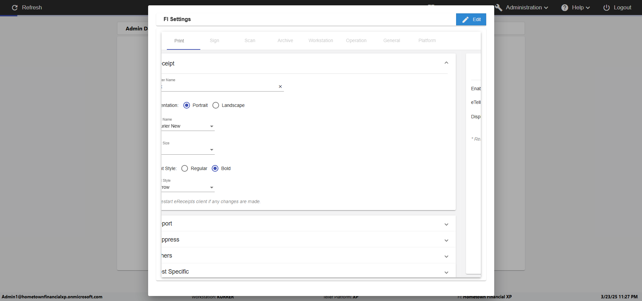Expand the Specific section at the bottom
642x301 pixels.
click(x=446, y=272)
